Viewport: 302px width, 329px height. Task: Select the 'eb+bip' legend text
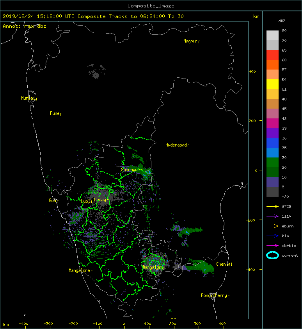[289, 246]
